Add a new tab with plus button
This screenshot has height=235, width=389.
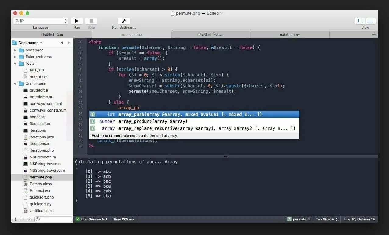click(374, 35)
